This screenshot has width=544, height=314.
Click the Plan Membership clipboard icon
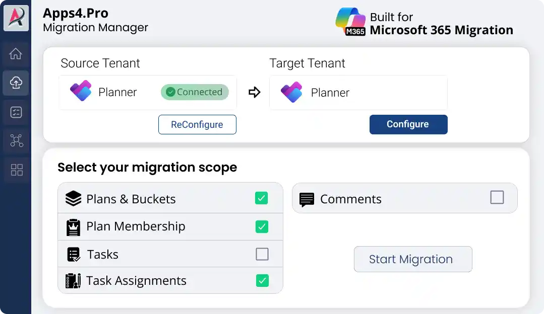pyautogui.click(x=73, y=227)
